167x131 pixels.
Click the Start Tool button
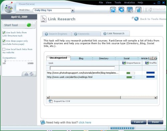click(19, 25)
